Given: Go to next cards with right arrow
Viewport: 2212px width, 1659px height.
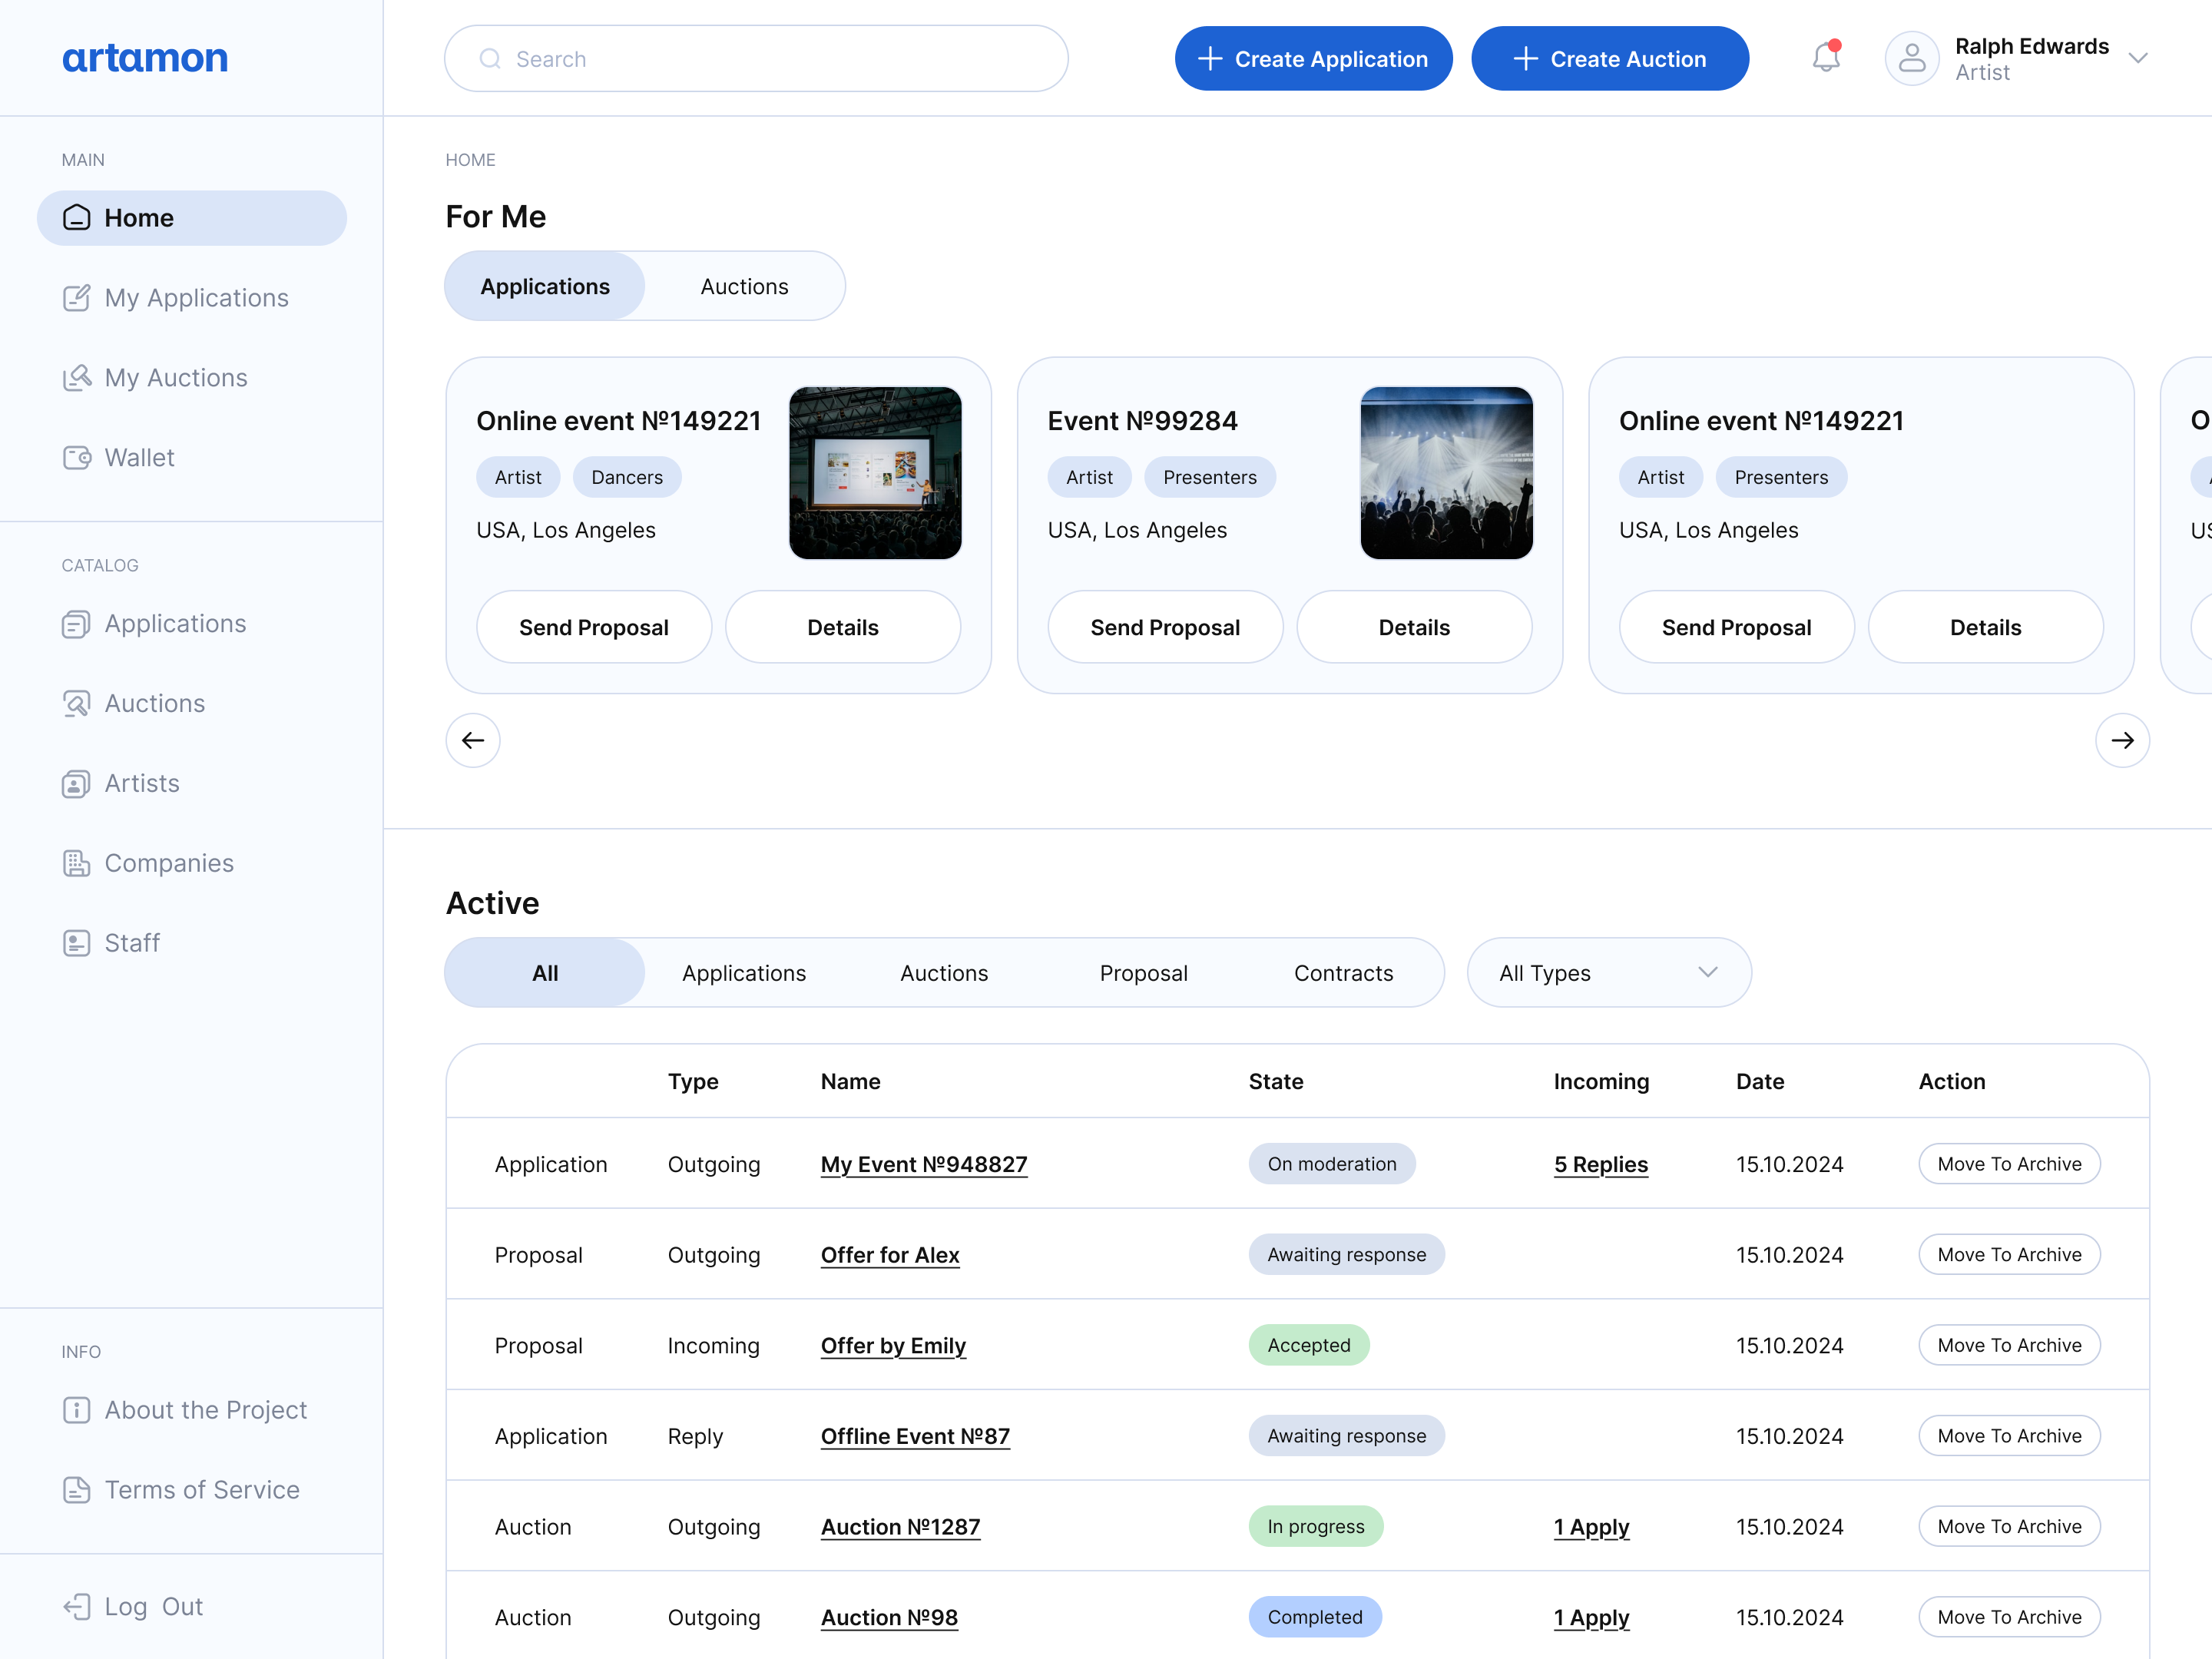Looking at the screenshot, I should (x=2122, y=740).
